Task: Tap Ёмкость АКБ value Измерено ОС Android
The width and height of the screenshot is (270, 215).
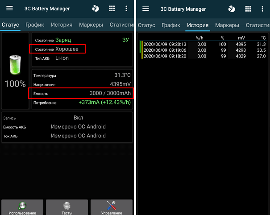Action: pyautogui.click(x=78, y=127)
